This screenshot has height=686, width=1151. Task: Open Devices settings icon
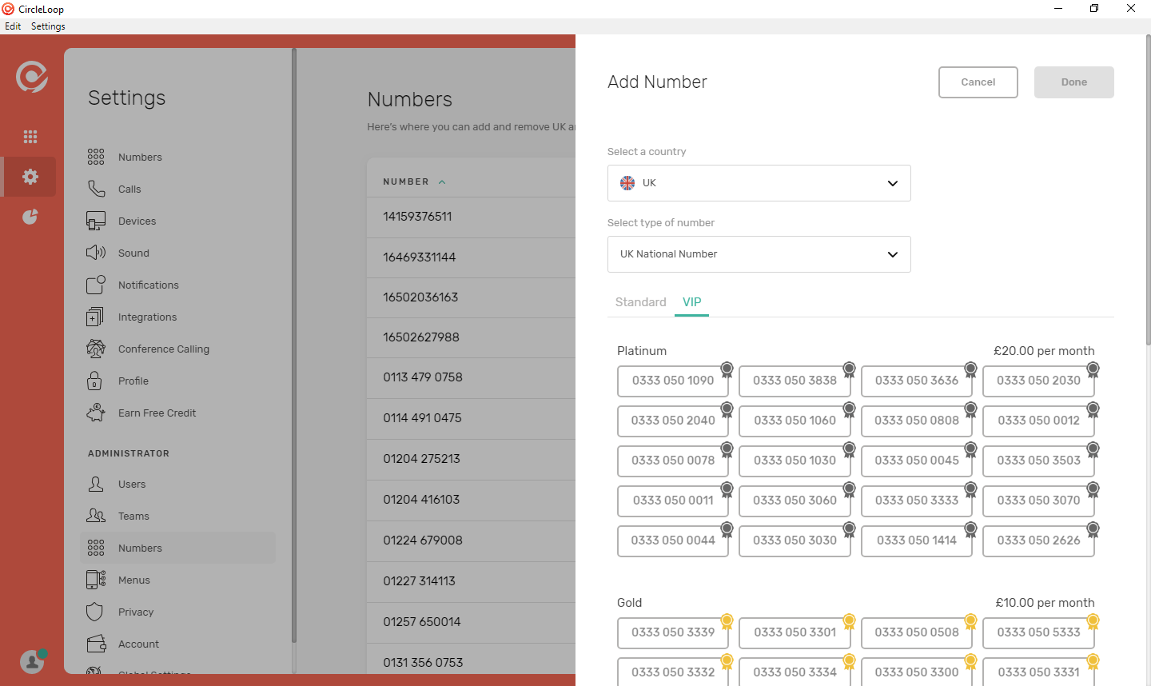(96, 221)
